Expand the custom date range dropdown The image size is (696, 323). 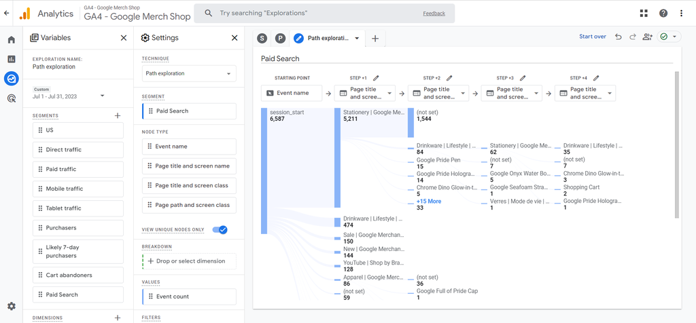(102, 96)
